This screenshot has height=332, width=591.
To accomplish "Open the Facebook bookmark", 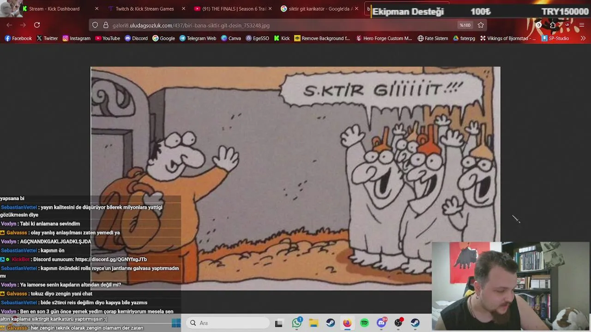I will coord(18,38).
